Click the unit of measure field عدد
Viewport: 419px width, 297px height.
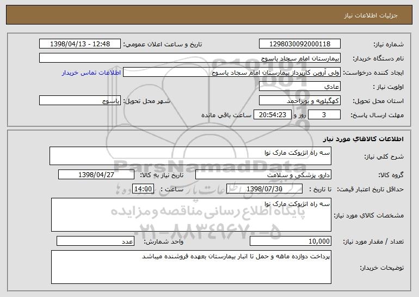point(95,241)
